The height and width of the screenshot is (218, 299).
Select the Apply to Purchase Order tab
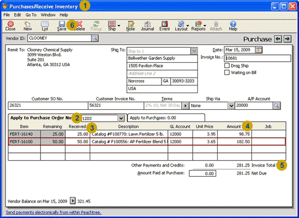coord(68,118)
